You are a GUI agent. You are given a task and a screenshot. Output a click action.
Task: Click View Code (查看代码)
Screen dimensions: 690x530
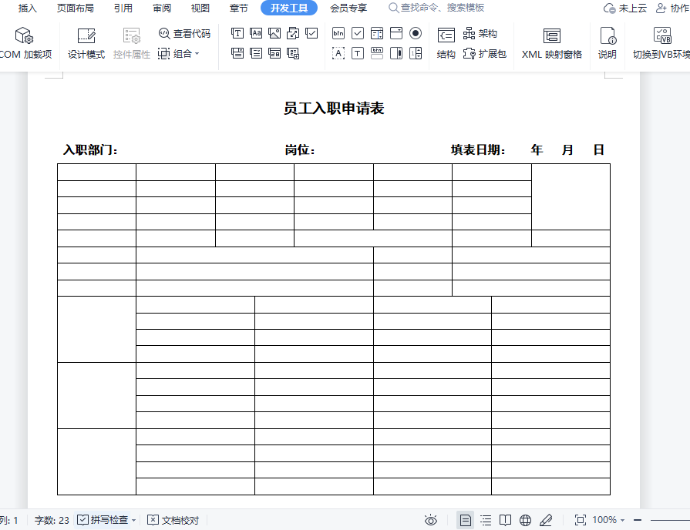184,33
